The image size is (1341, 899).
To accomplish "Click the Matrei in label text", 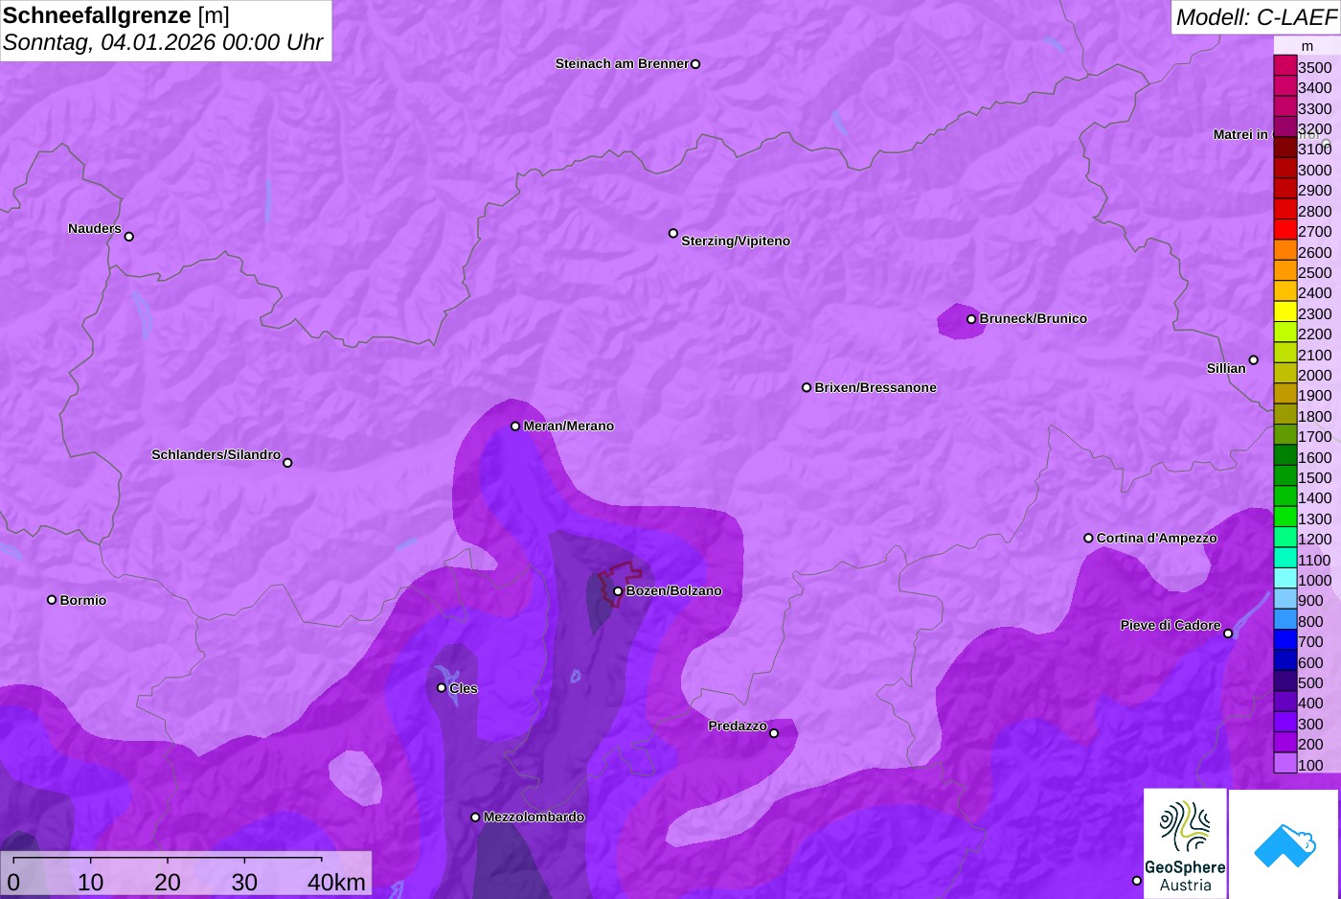I will (1240, 135).
